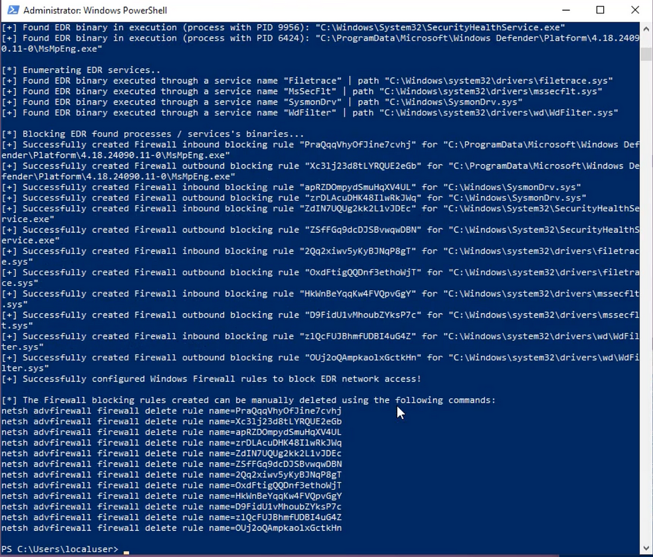This screenshot has height=557, width=653.
Task: Click the line for service name "WdFilter"
Action: pos(309,112)
